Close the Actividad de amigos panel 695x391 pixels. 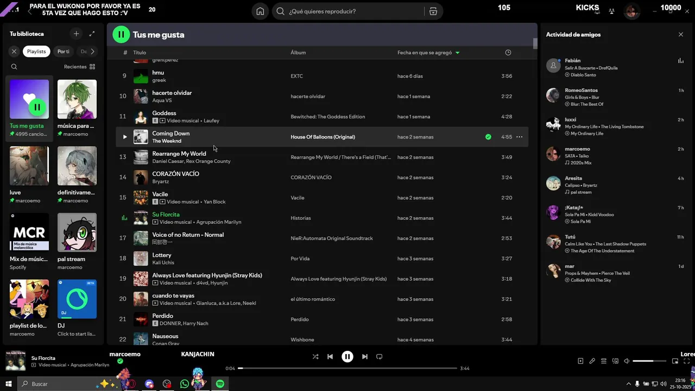pos(681,34)
